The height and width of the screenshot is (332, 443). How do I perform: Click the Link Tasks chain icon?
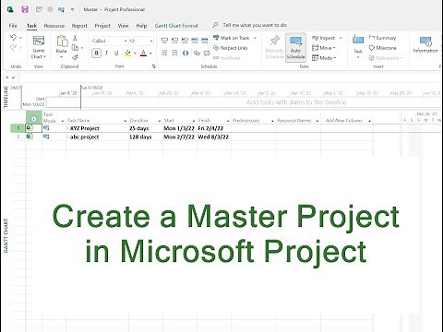197,53
